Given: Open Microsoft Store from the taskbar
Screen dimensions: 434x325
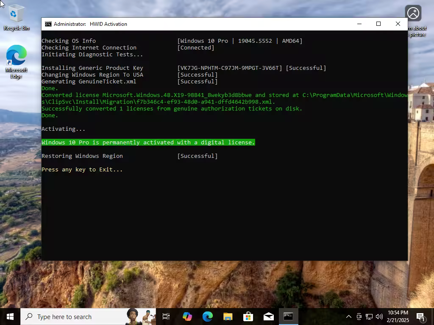Looking at the screenshot, I should 248,317.
